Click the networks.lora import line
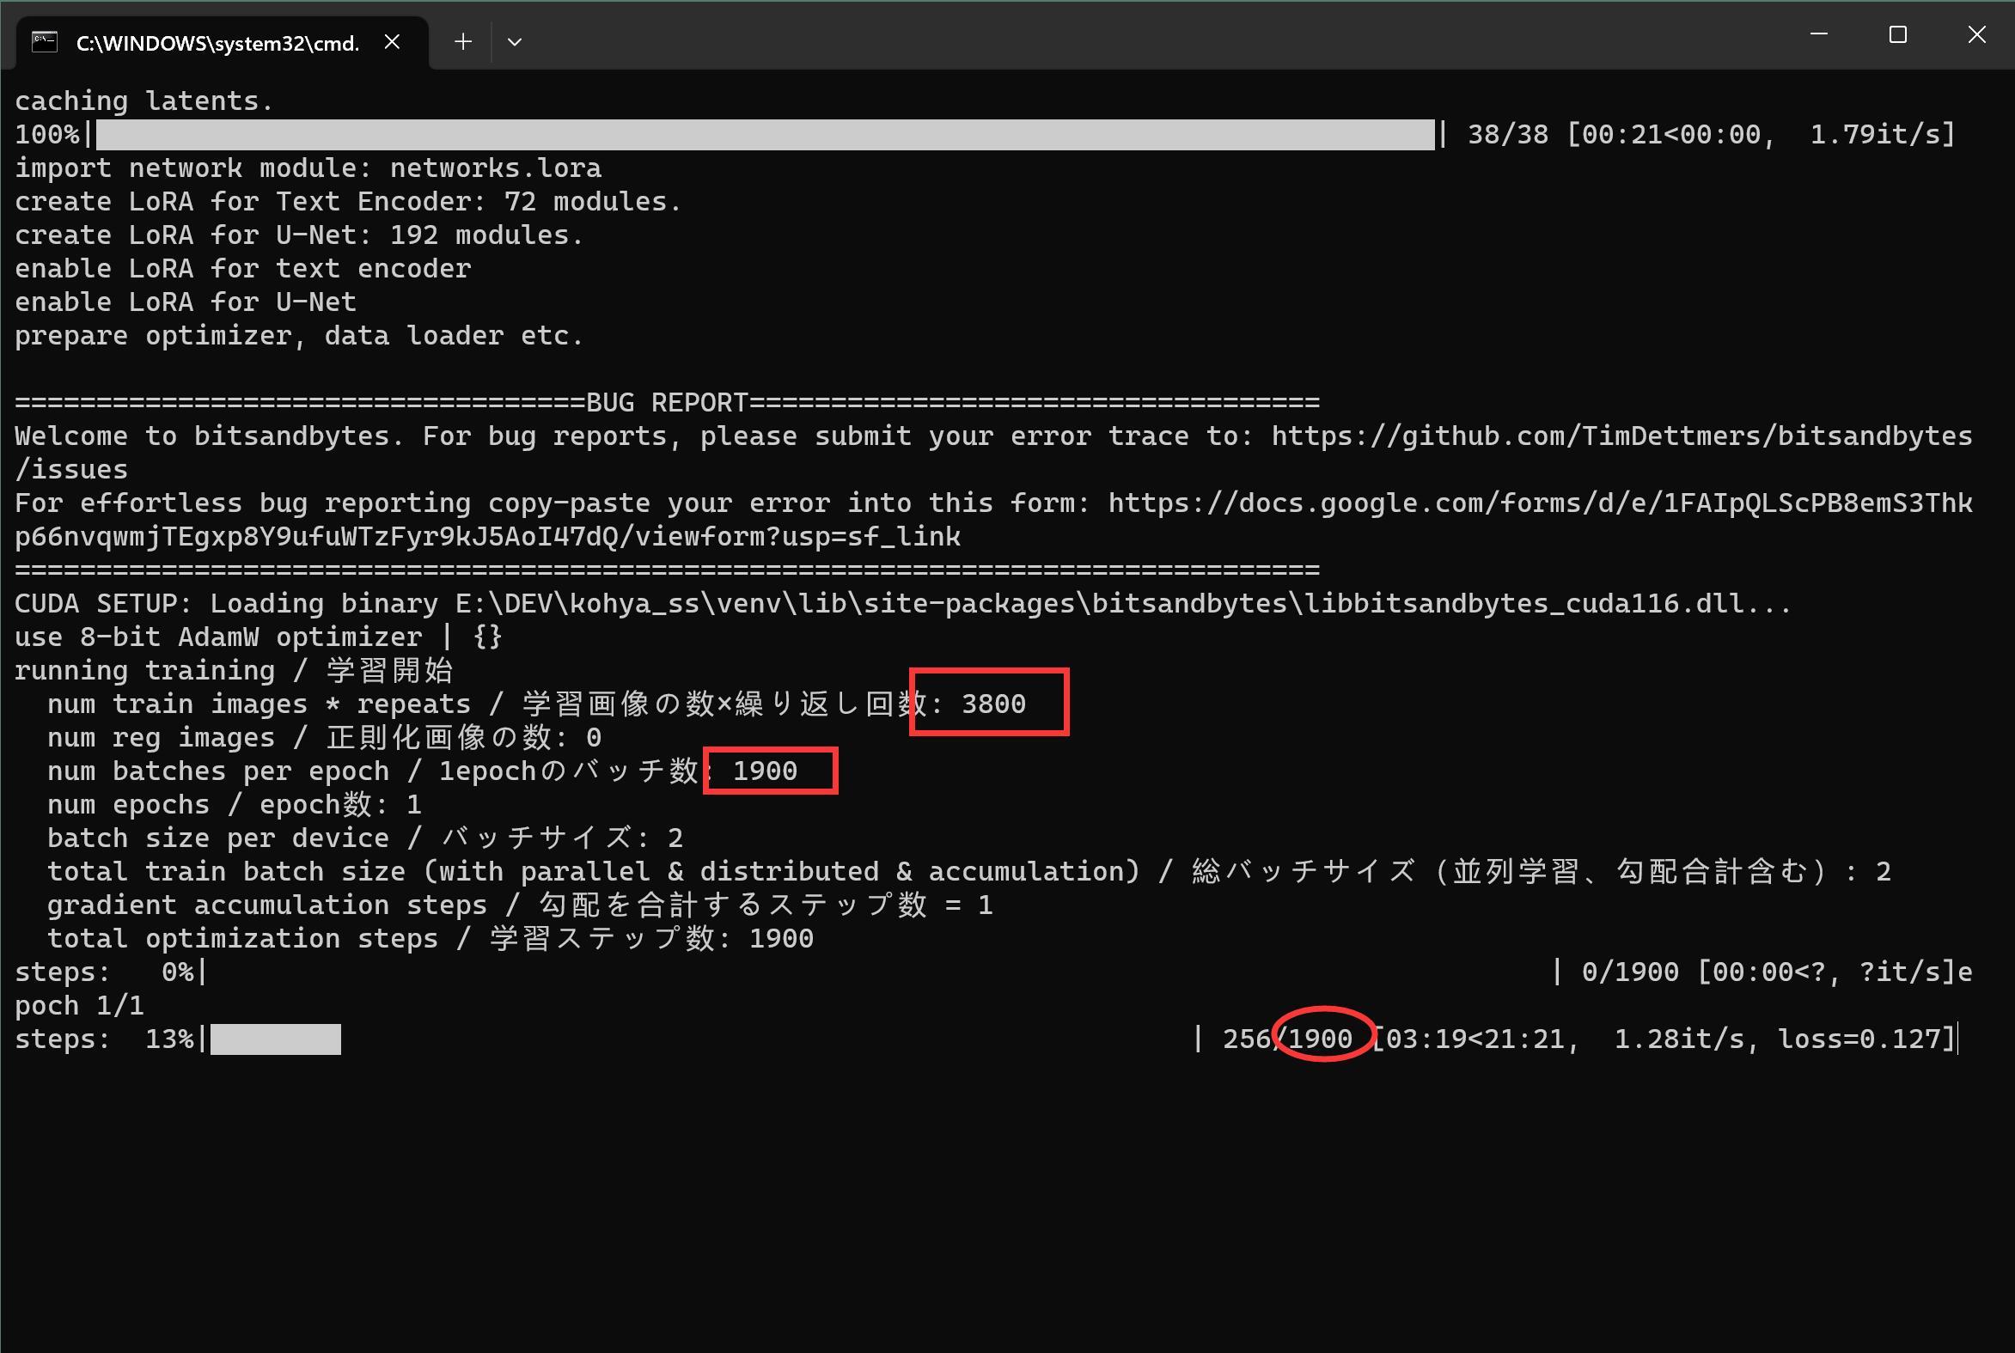 point(308,168)
